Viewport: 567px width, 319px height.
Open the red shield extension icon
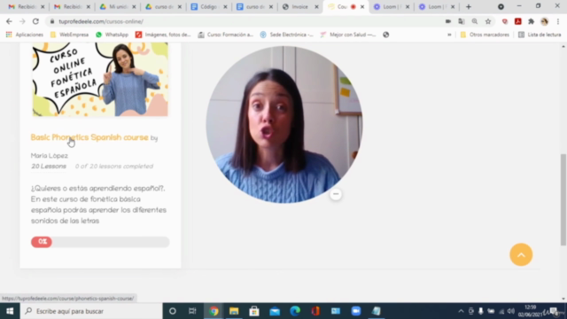pos(505,21)
